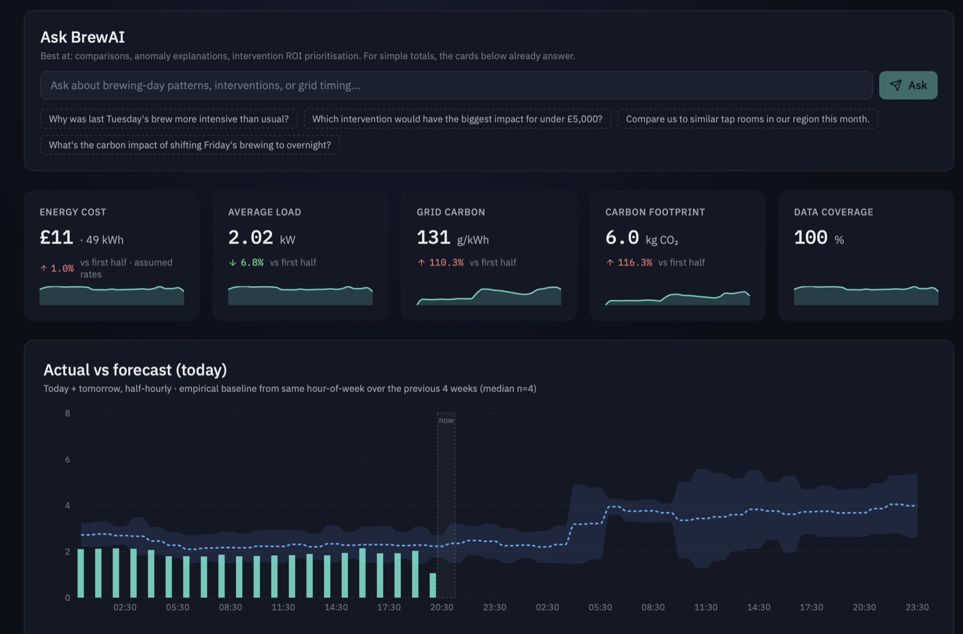
Task: Click the red up arrow beside 1.0%
Action: coord(43,268)
